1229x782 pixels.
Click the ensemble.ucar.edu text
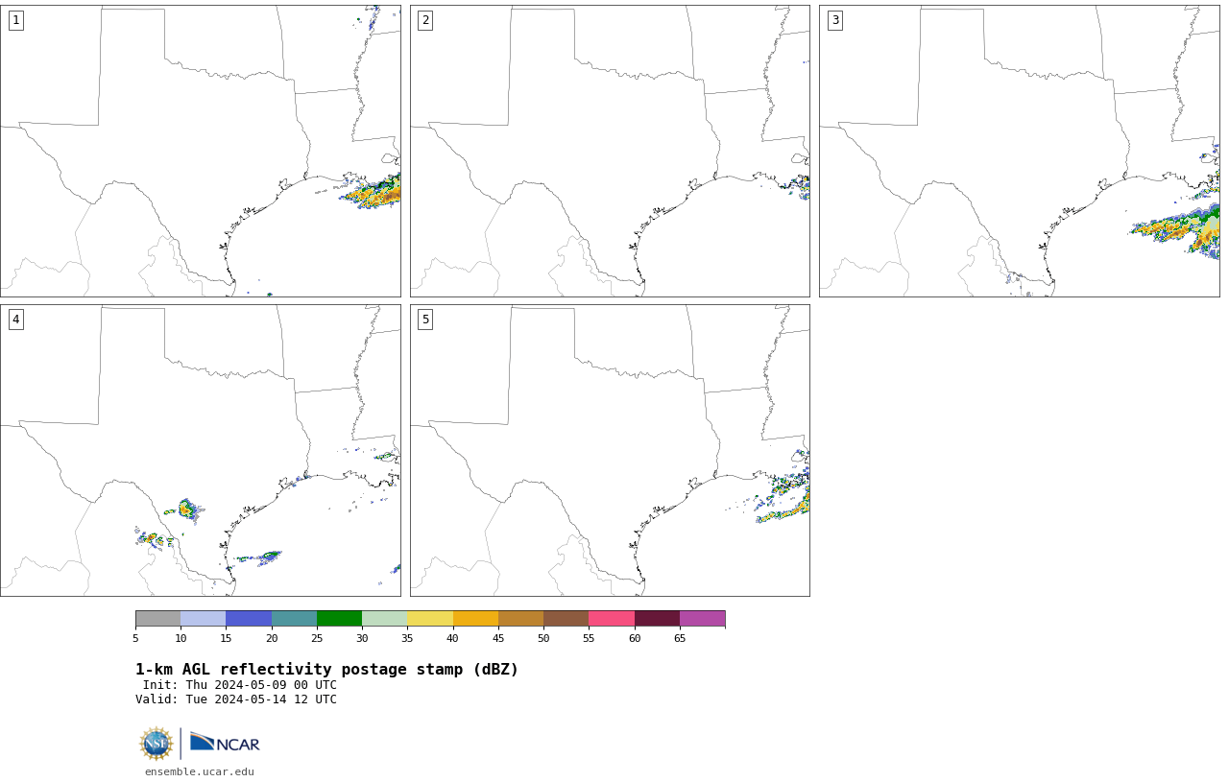[200, 771]
